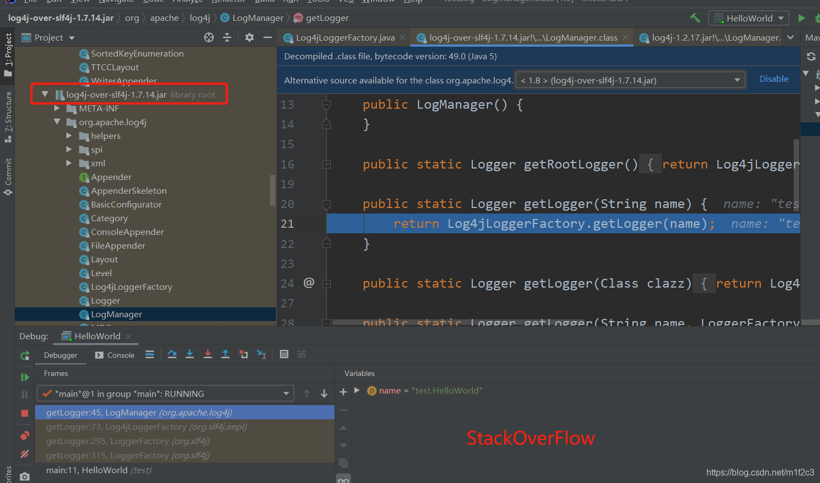Switch to log4j-1.2.17.jar LogManager tab
The image size is (820, 483).
[x=710, y=37]
